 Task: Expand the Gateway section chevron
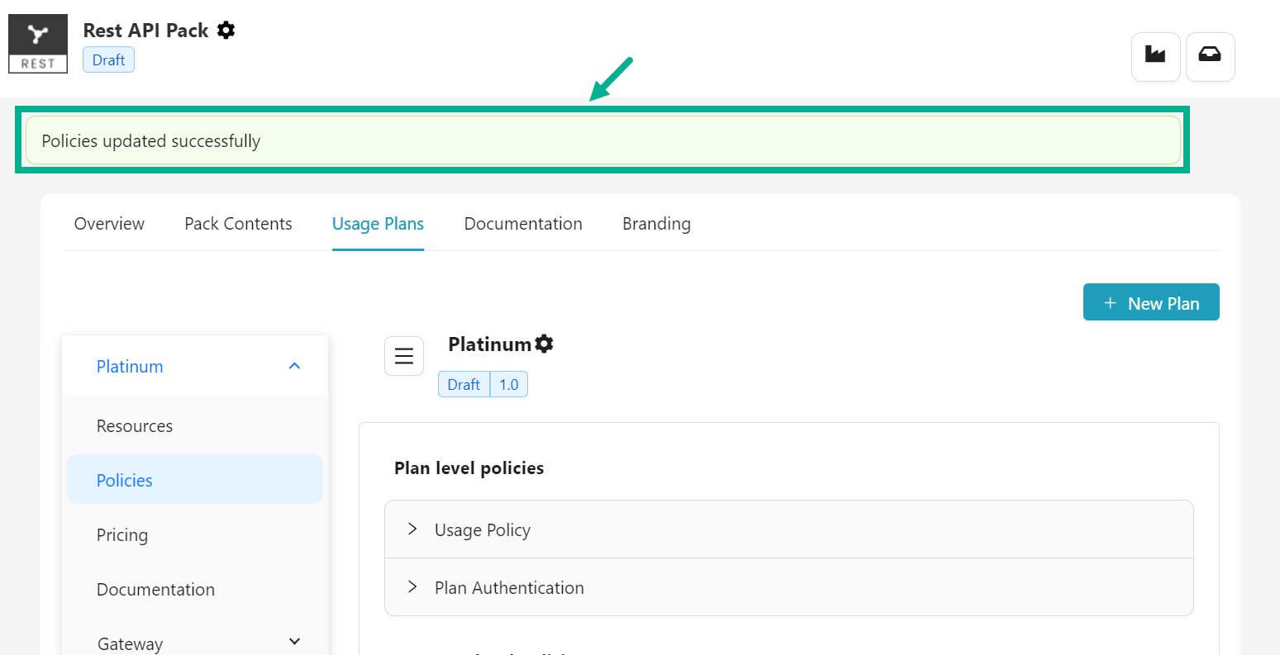tap(294, 642)
